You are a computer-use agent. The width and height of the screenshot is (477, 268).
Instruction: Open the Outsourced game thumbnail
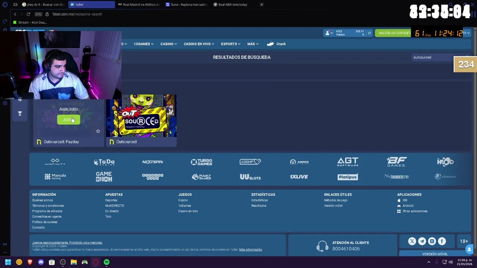(141, 116)
